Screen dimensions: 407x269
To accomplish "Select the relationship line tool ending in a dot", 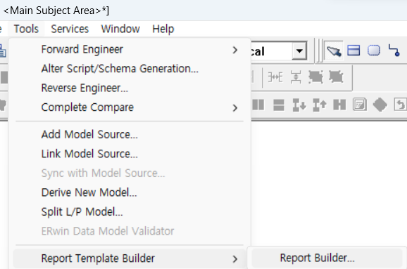I will (x=394, y=51).
